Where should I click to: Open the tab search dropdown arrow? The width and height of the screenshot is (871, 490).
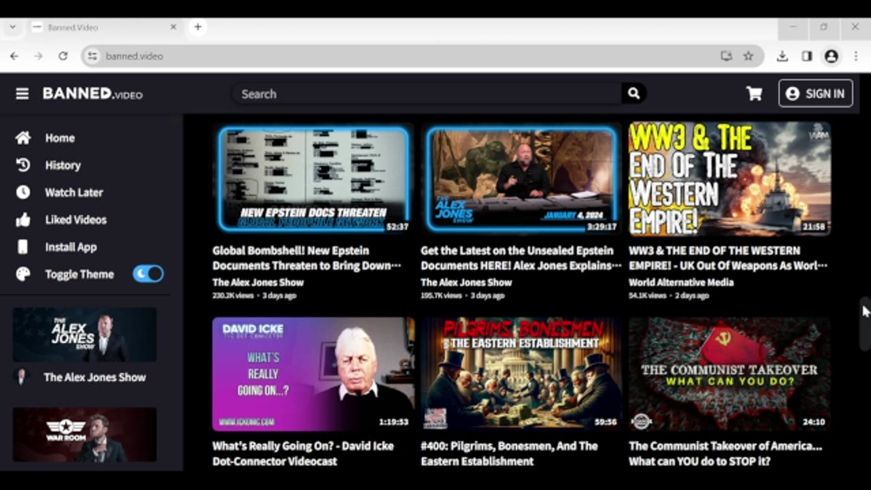[x=12, y=27]
